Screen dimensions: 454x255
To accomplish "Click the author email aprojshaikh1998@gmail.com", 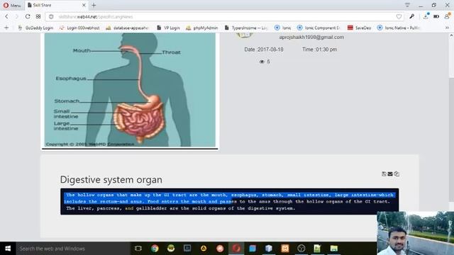I will click(311, 38).
